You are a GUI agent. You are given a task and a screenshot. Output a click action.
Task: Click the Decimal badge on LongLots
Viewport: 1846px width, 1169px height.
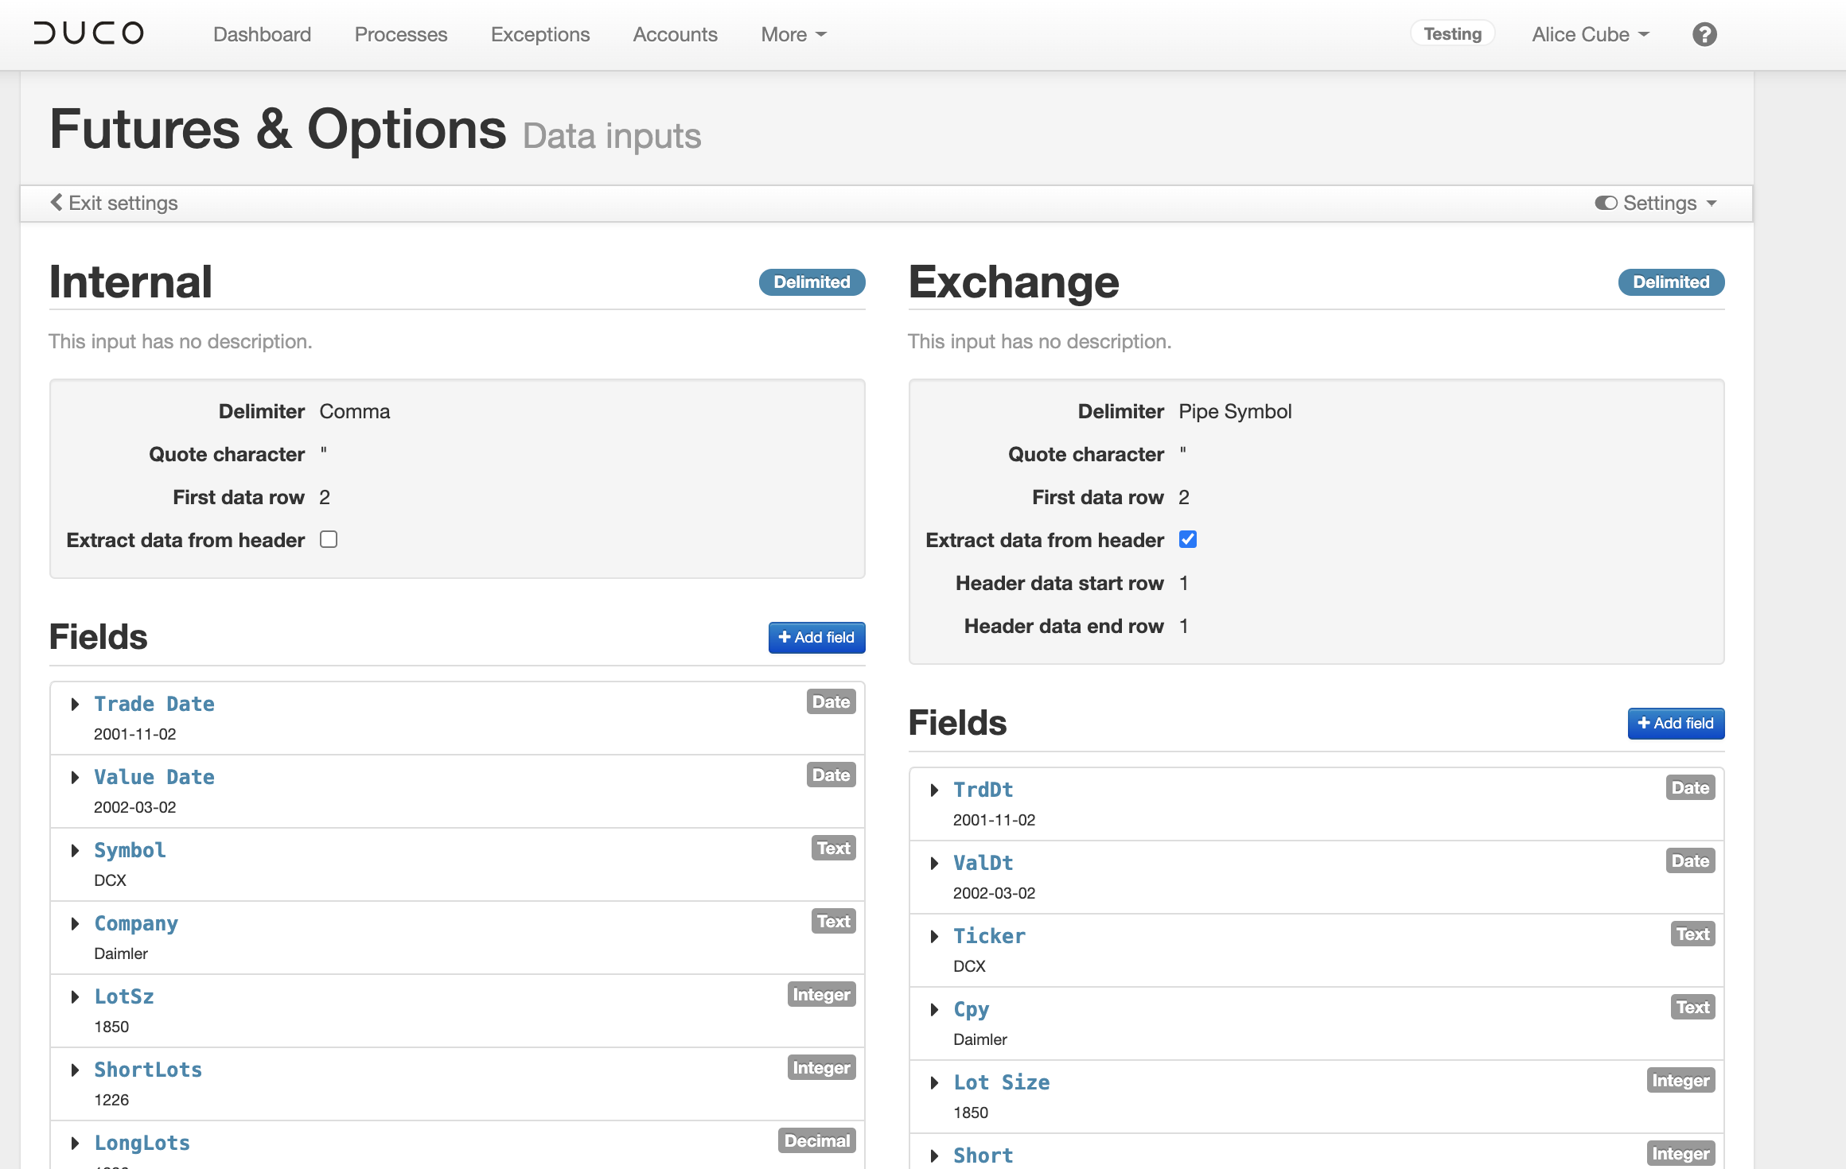tap(816, 1140)
